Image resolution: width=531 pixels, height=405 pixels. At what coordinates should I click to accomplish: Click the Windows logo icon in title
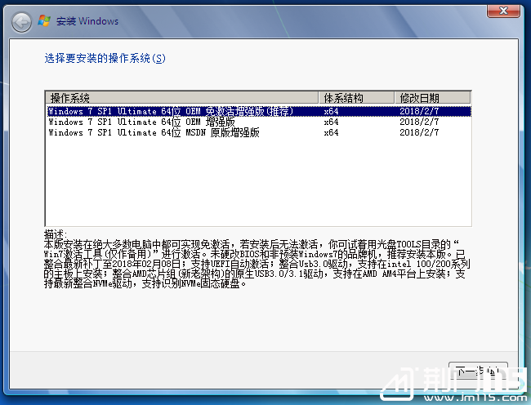pos(44,21)
